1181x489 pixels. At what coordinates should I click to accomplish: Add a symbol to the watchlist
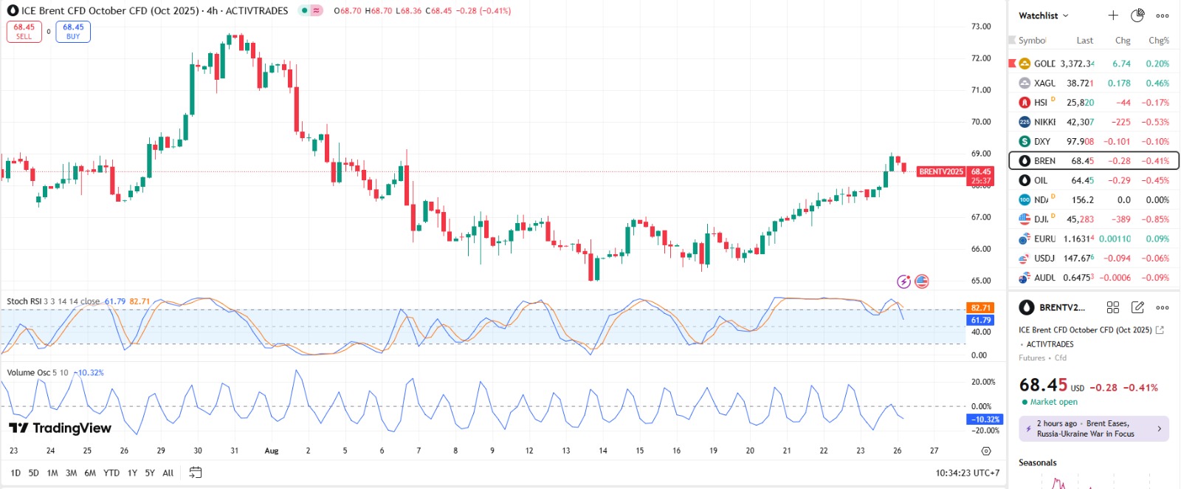1113,16
